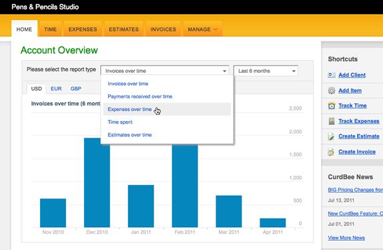Switch to the EUR currency tab
The height and width of the screenshot is (250, 383).
pyautogui.click(x=56, y=89)
